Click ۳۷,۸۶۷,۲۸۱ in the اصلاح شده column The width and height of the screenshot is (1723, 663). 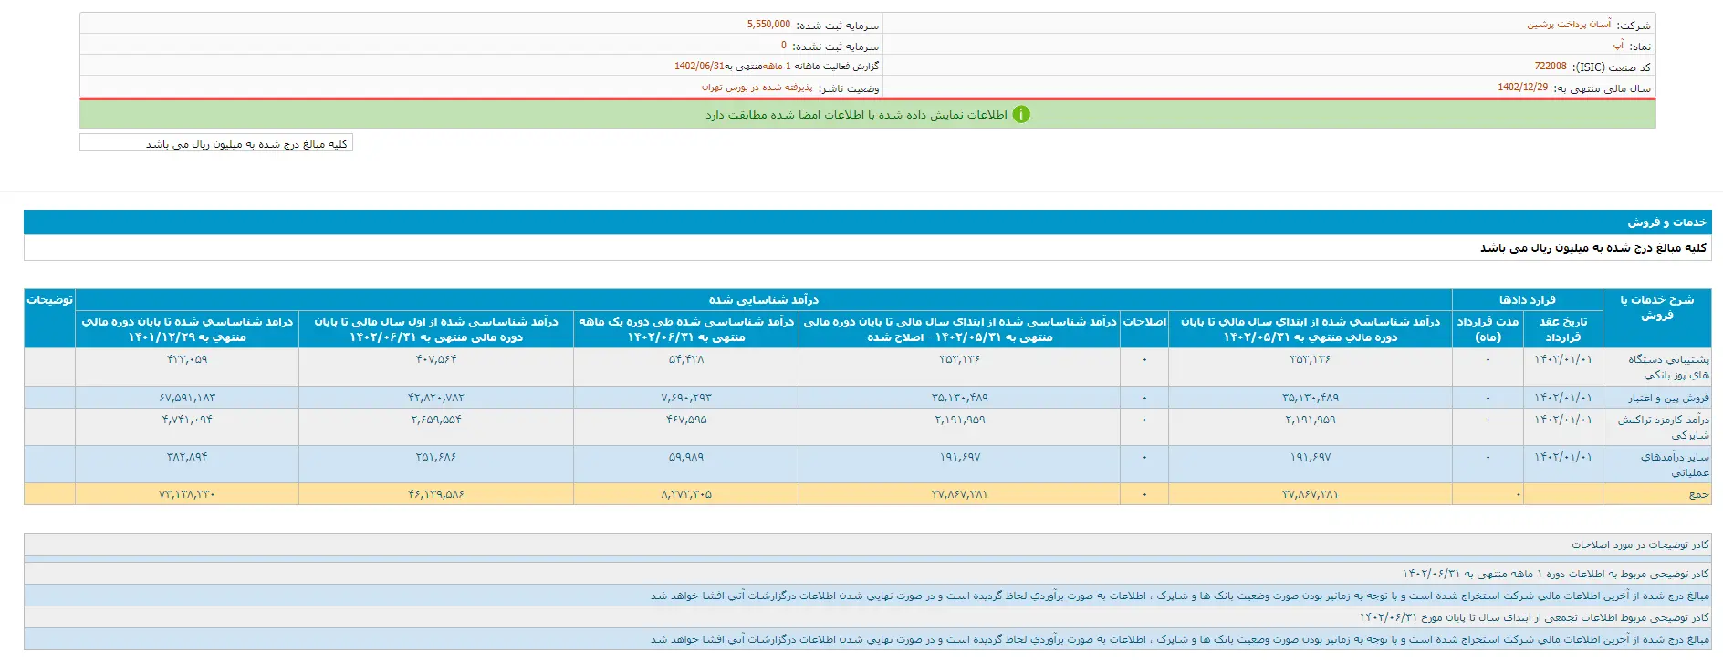960,494
